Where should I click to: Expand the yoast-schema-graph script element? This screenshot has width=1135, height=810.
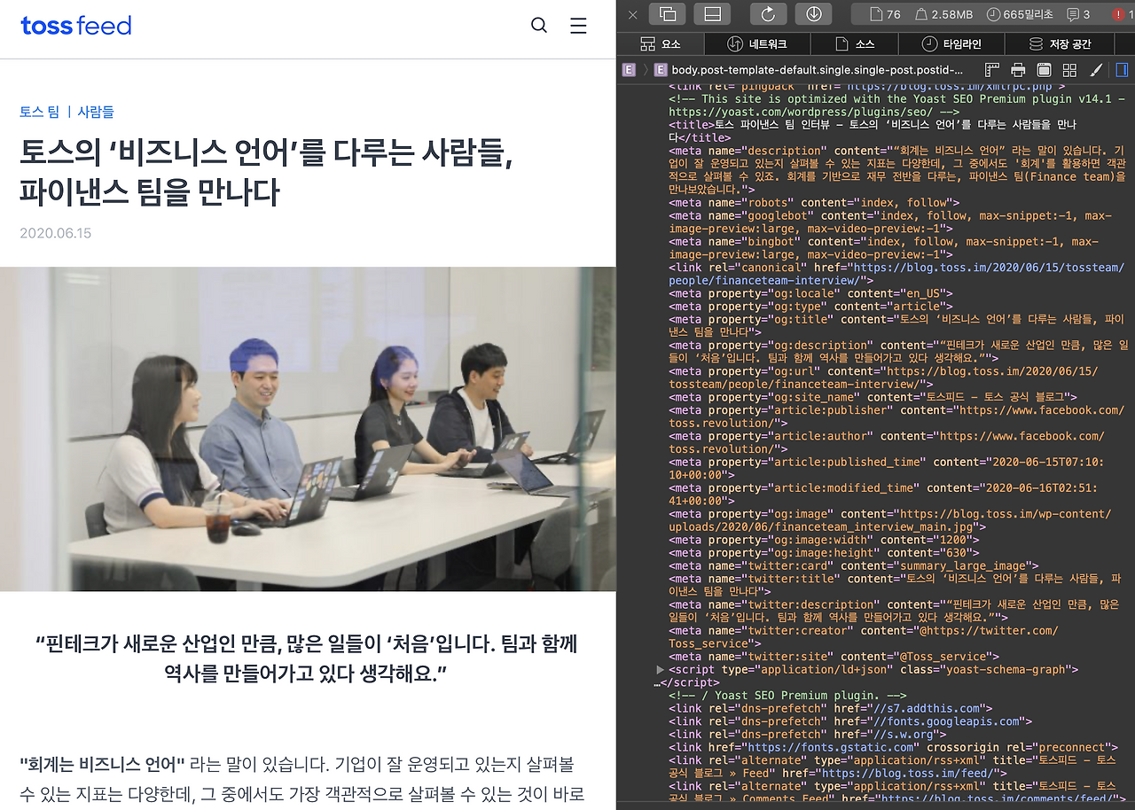click(x=661, y=669)
